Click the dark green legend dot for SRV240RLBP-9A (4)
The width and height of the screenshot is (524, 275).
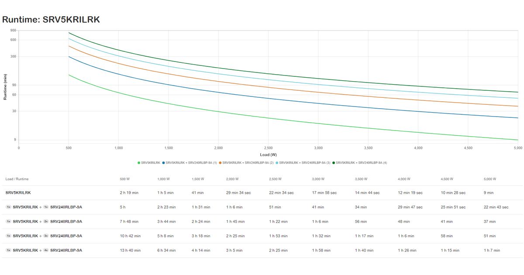coord(334,163)
